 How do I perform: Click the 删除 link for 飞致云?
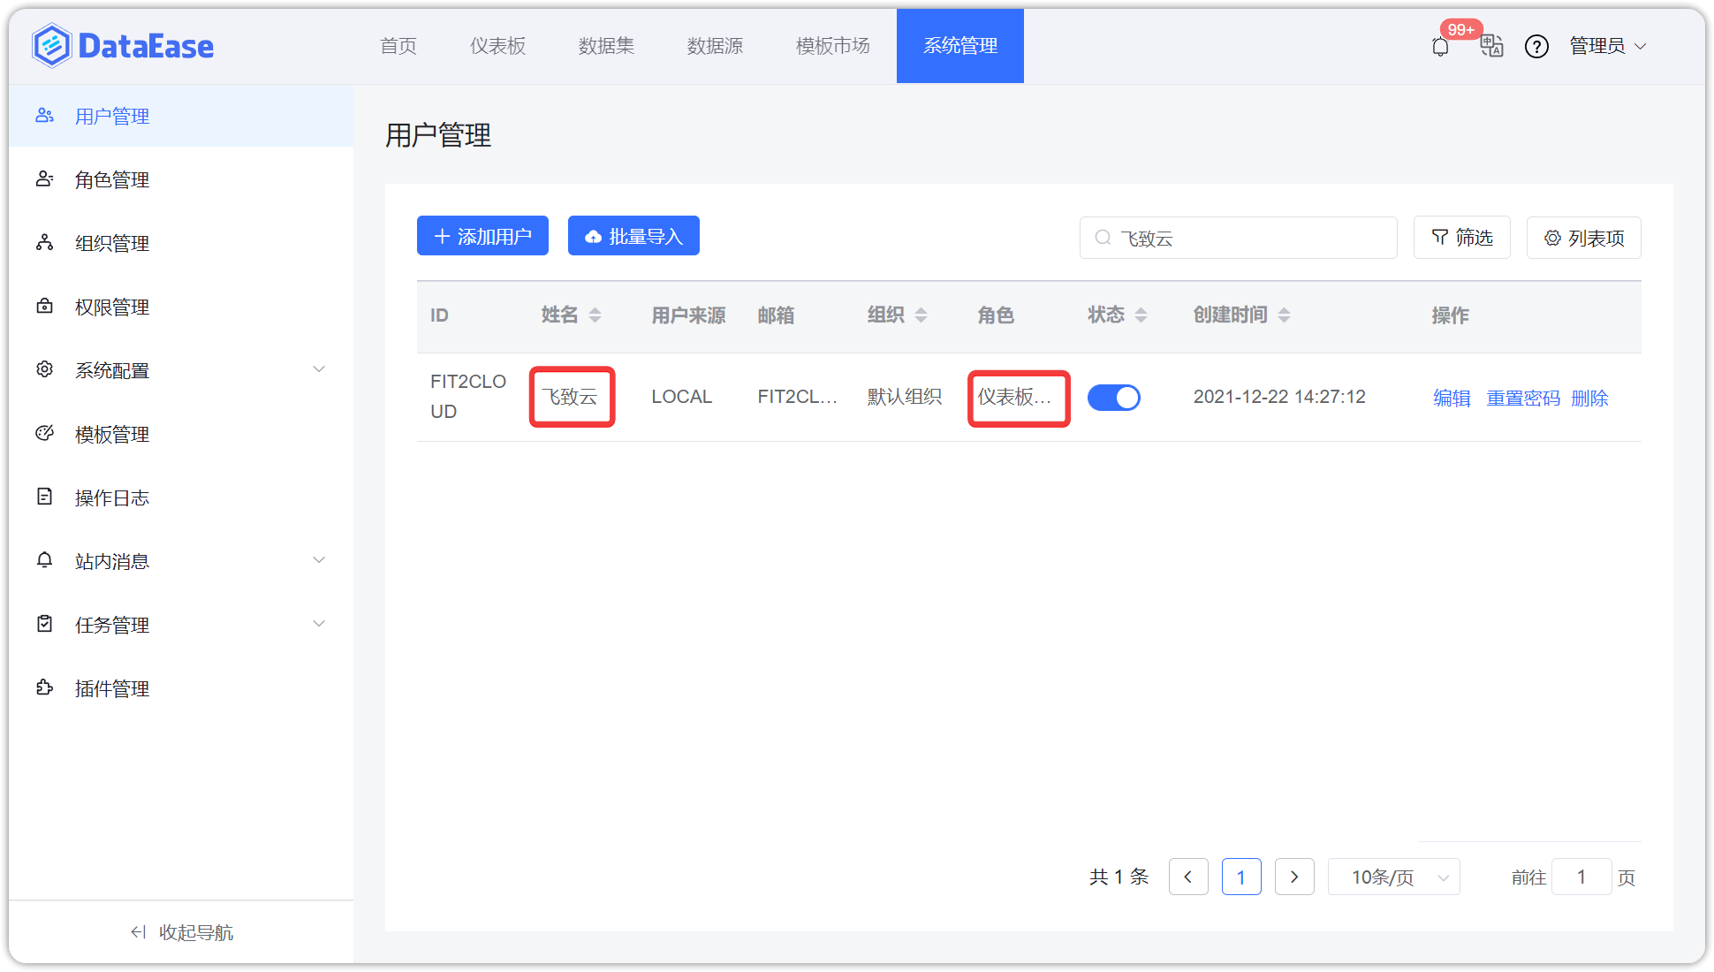[x=1589, y=399]
